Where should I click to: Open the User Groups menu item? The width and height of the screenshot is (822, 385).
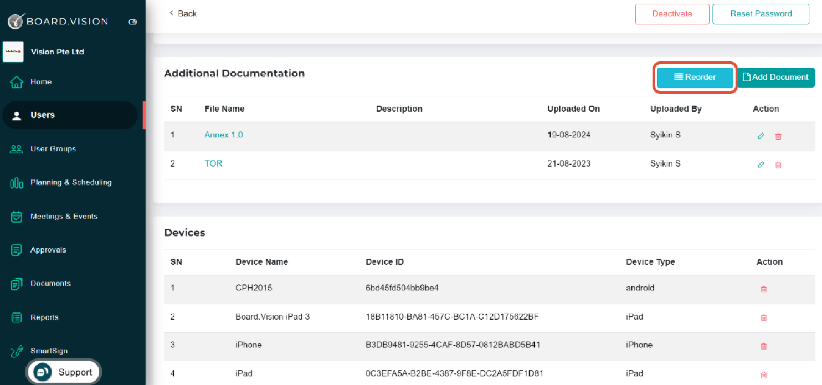click(x=53, y=149)
